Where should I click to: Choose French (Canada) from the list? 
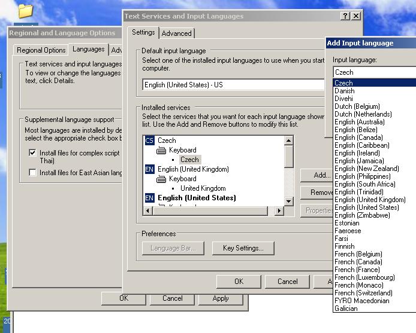375,262
